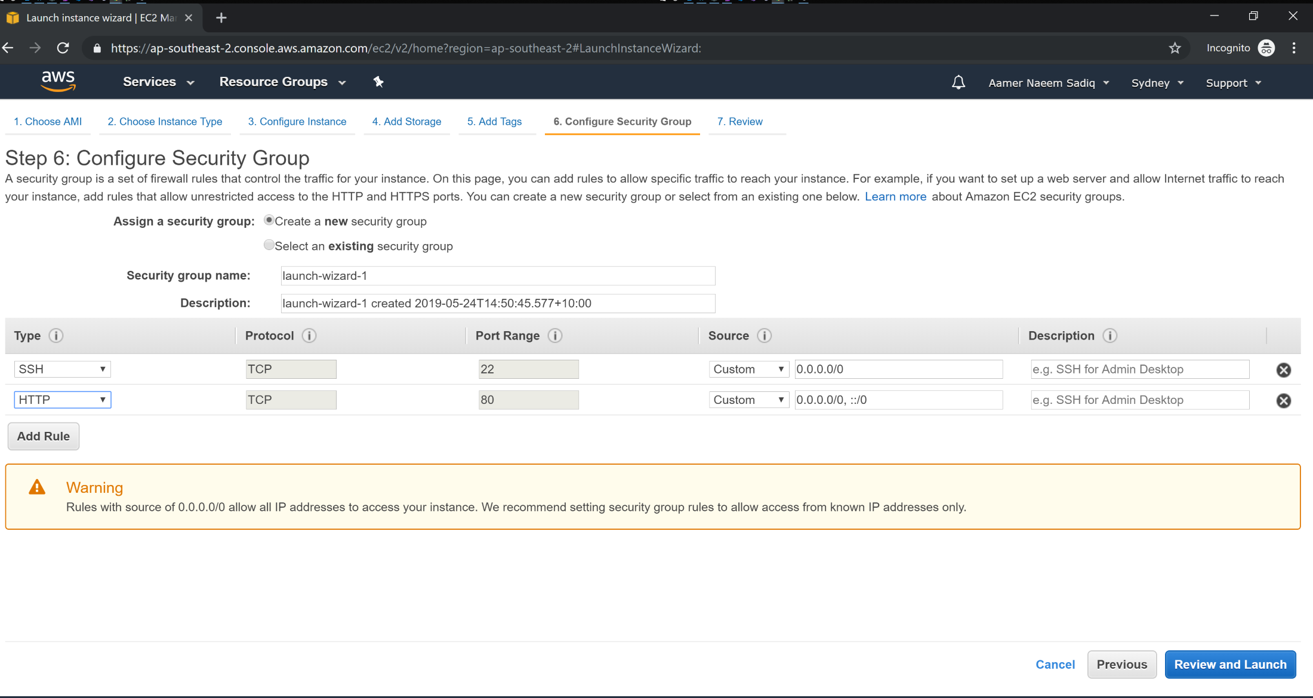1313x698 pixels.
Task: Click the SSH rule TCP protocol field
Action: [291, 369]
